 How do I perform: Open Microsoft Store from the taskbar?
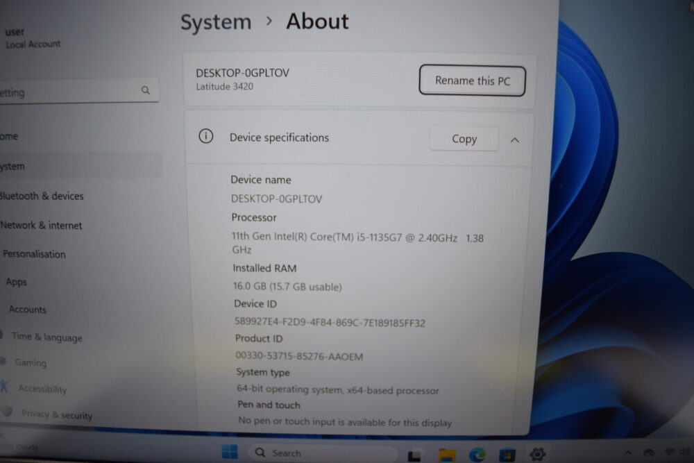coord(507,454)
